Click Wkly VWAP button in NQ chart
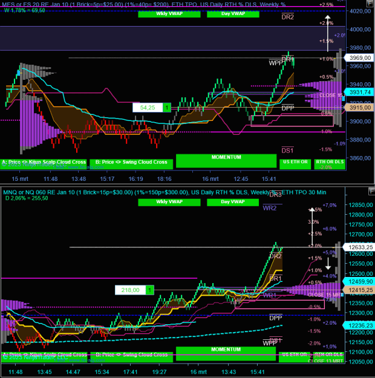The height and width of the screenshot is (378, 375). point(169,202)
